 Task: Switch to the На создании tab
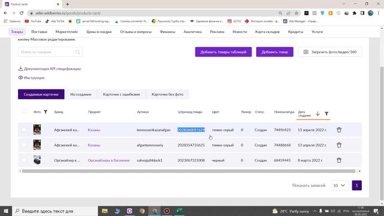pos(81,94)
